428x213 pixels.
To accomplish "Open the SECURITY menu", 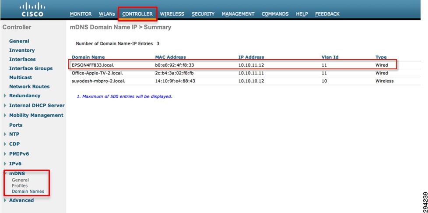I will pos(203,14).
